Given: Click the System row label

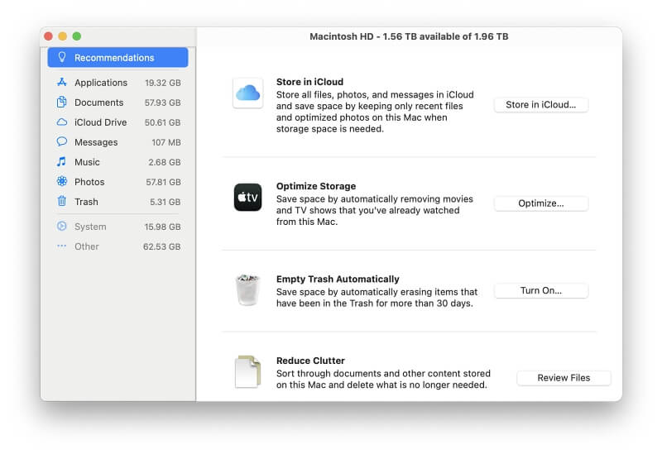Looking at the screenshot, I should [x=90, y=227].
